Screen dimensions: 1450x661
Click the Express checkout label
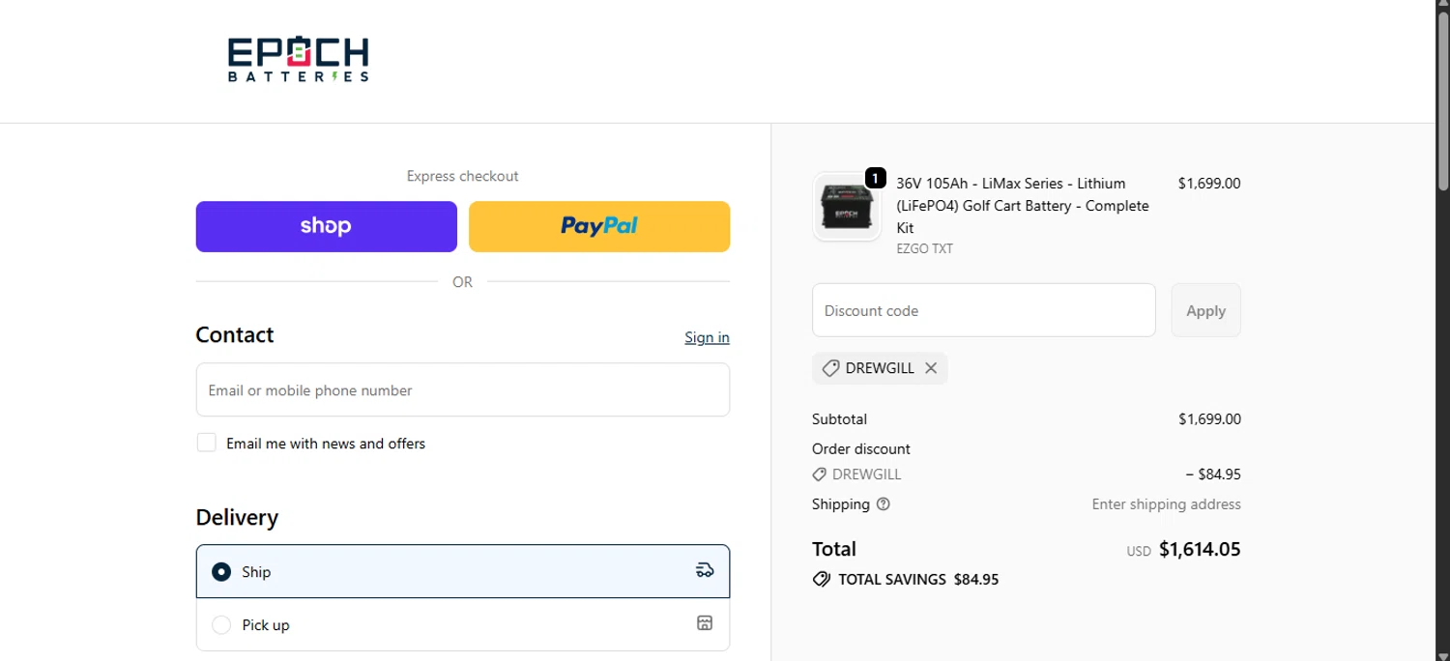click(463, 176)
